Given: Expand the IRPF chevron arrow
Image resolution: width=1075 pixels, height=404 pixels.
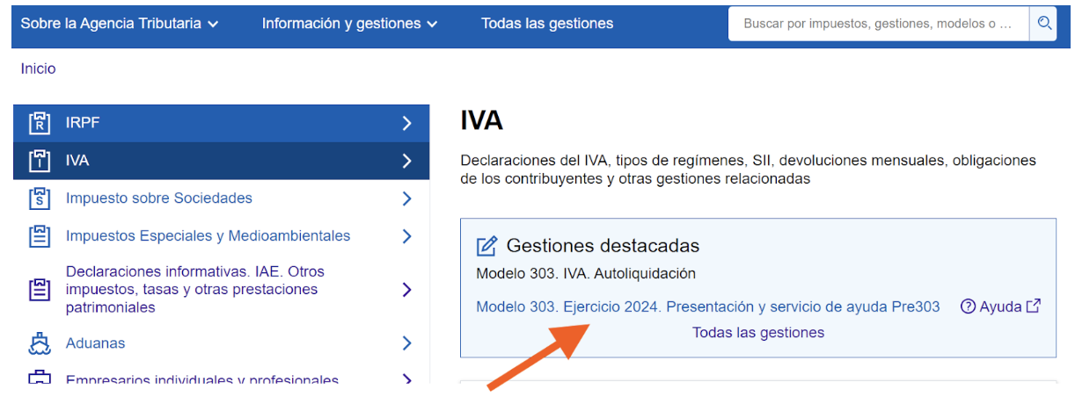Looking at the screenshot, I should click(406, 123).
